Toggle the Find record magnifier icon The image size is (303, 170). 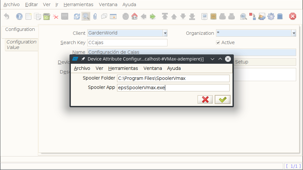[x=86, y=16]
